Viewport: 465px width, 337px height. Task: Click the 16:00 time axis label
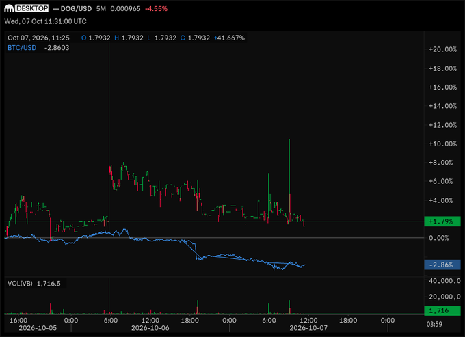click(18, 321)
